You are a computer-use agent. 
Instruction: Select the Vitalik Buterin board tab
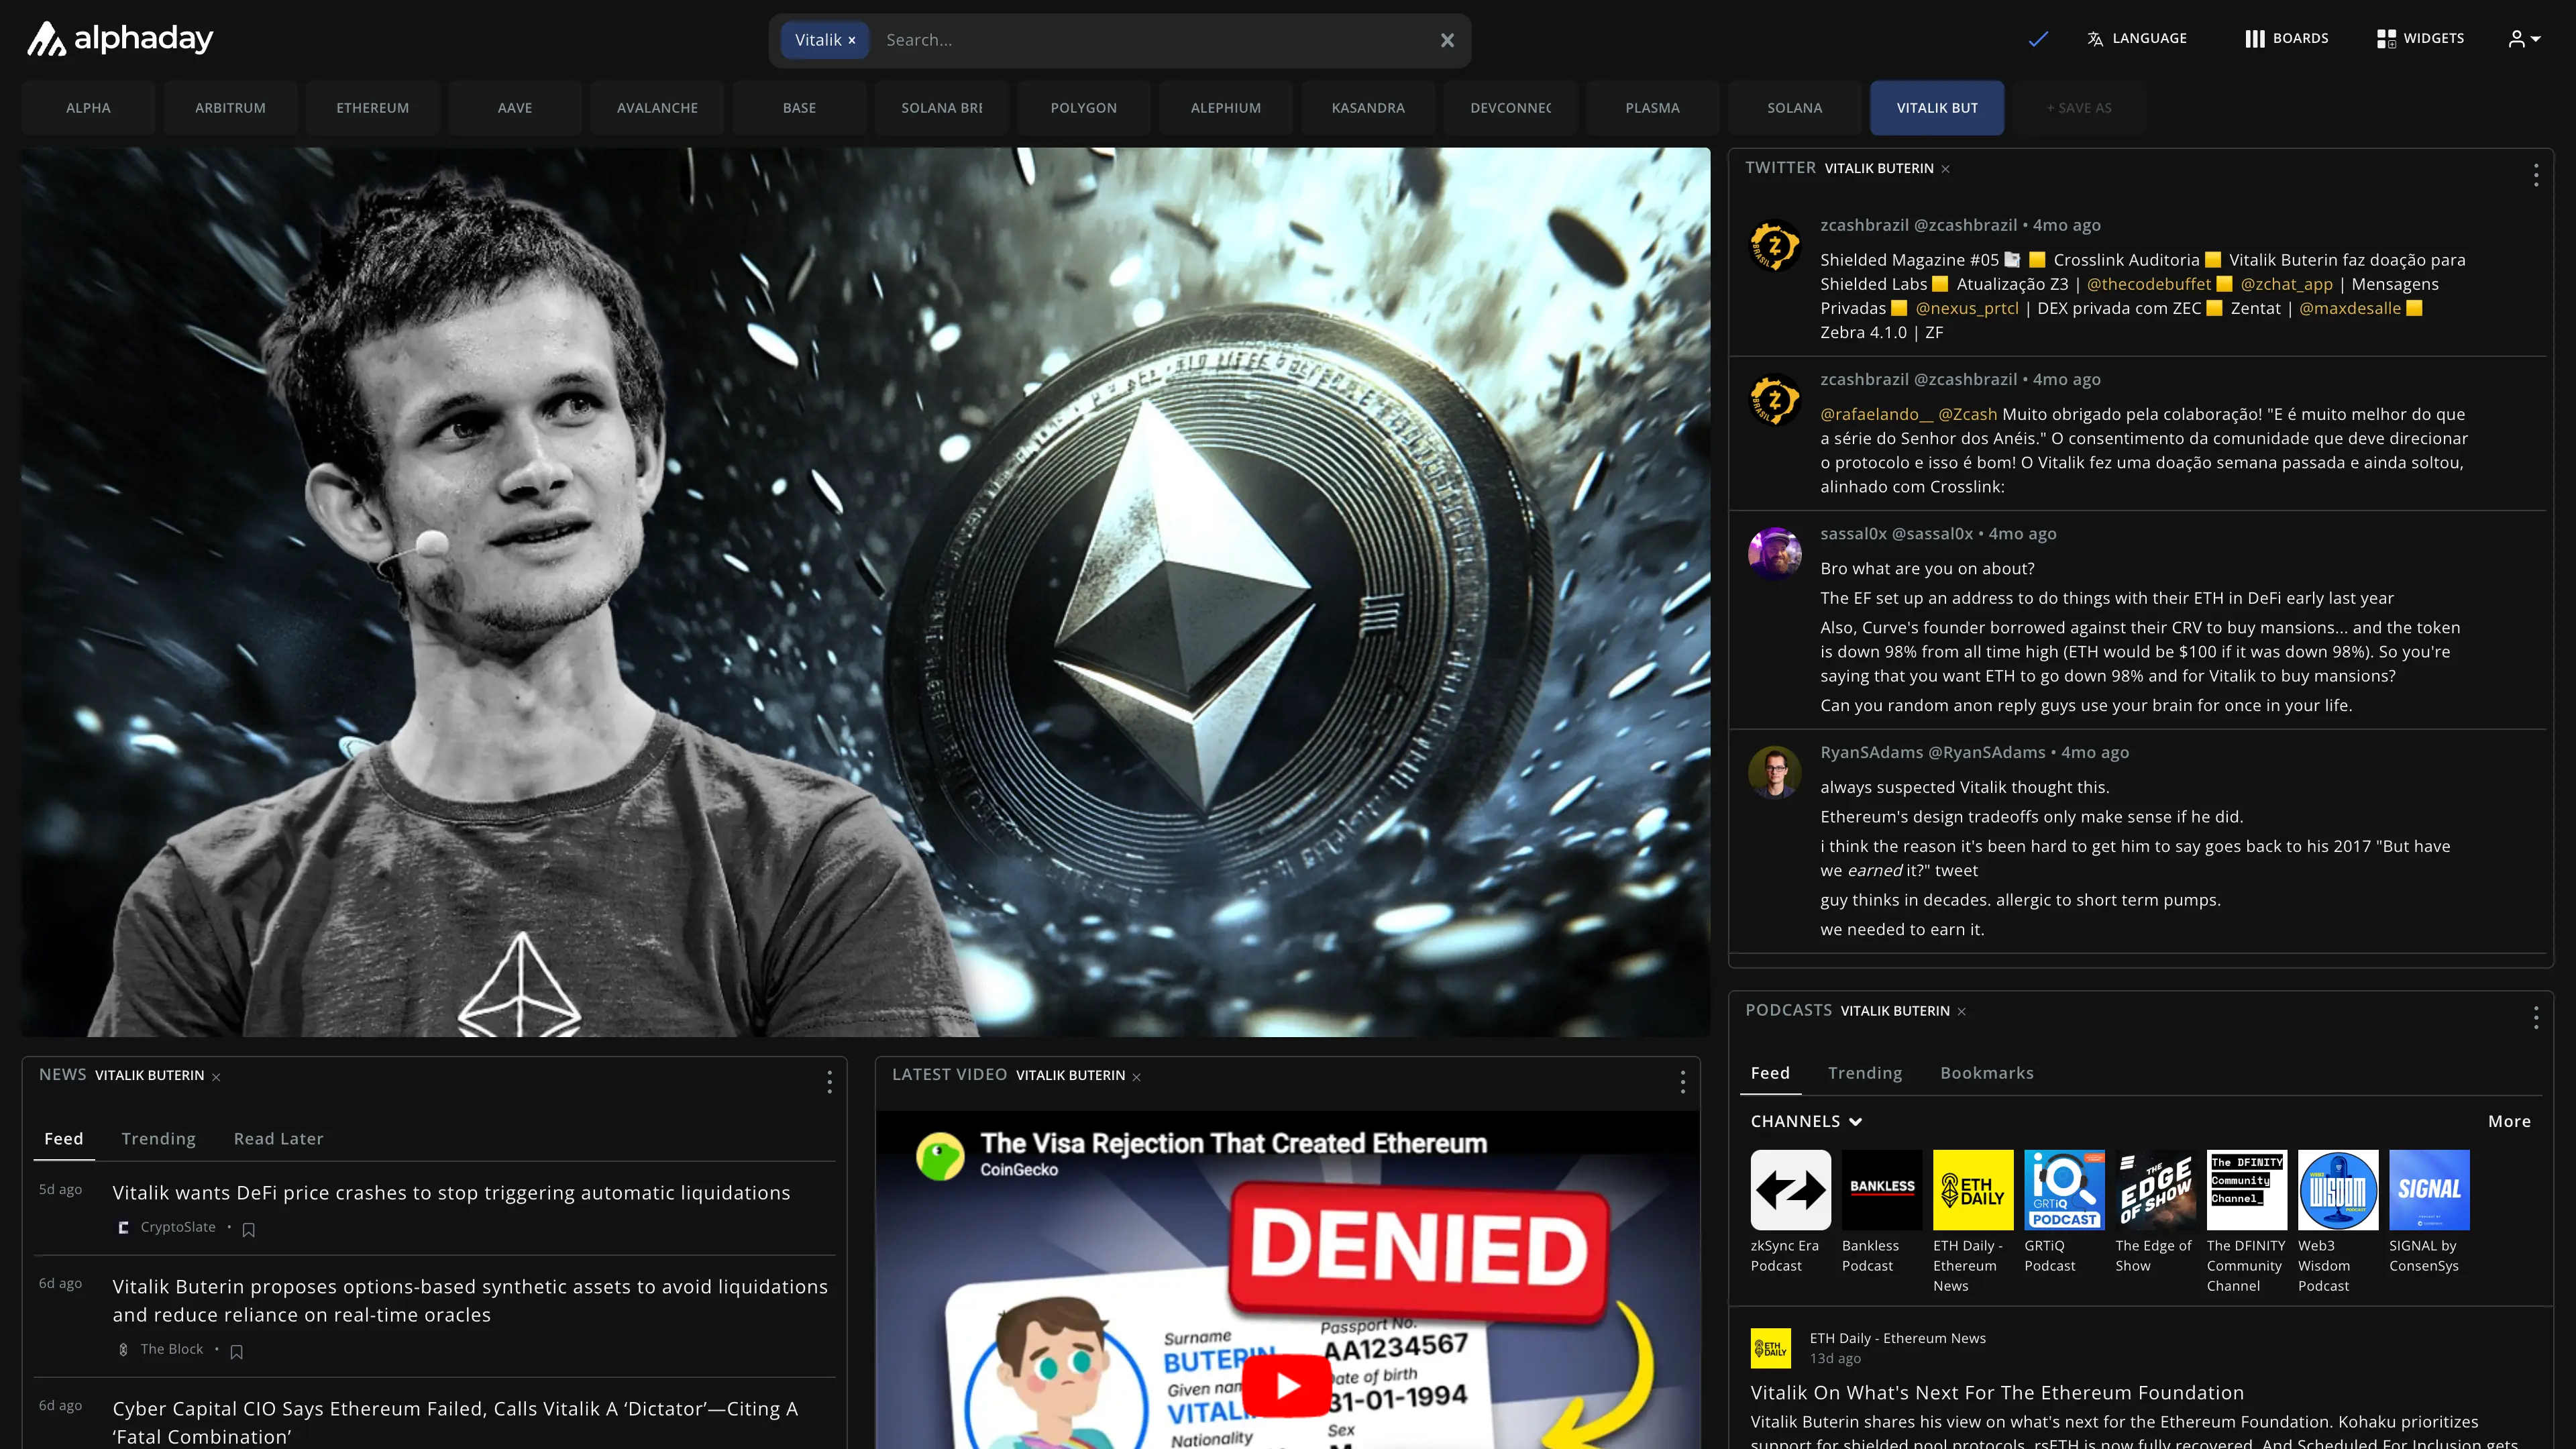pyautogui.click(x=1937, y=108)
